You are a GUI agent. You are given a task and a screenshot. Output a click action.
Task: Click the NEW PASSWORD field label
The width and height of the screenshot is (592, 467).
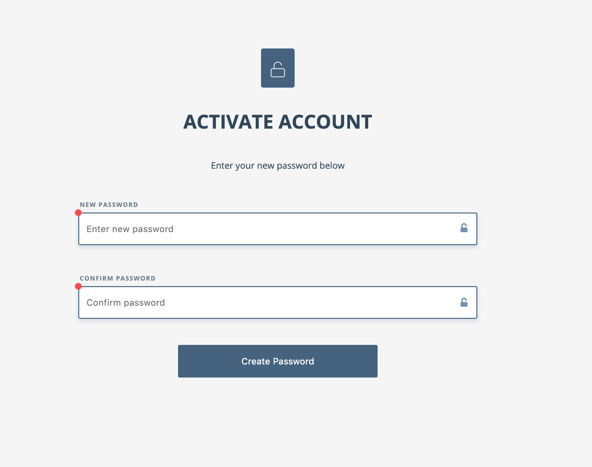[109, 205]
